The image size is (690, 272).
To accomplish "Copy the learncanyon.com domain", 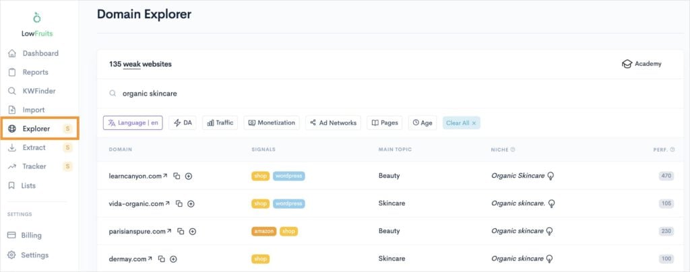I will 177,176.
